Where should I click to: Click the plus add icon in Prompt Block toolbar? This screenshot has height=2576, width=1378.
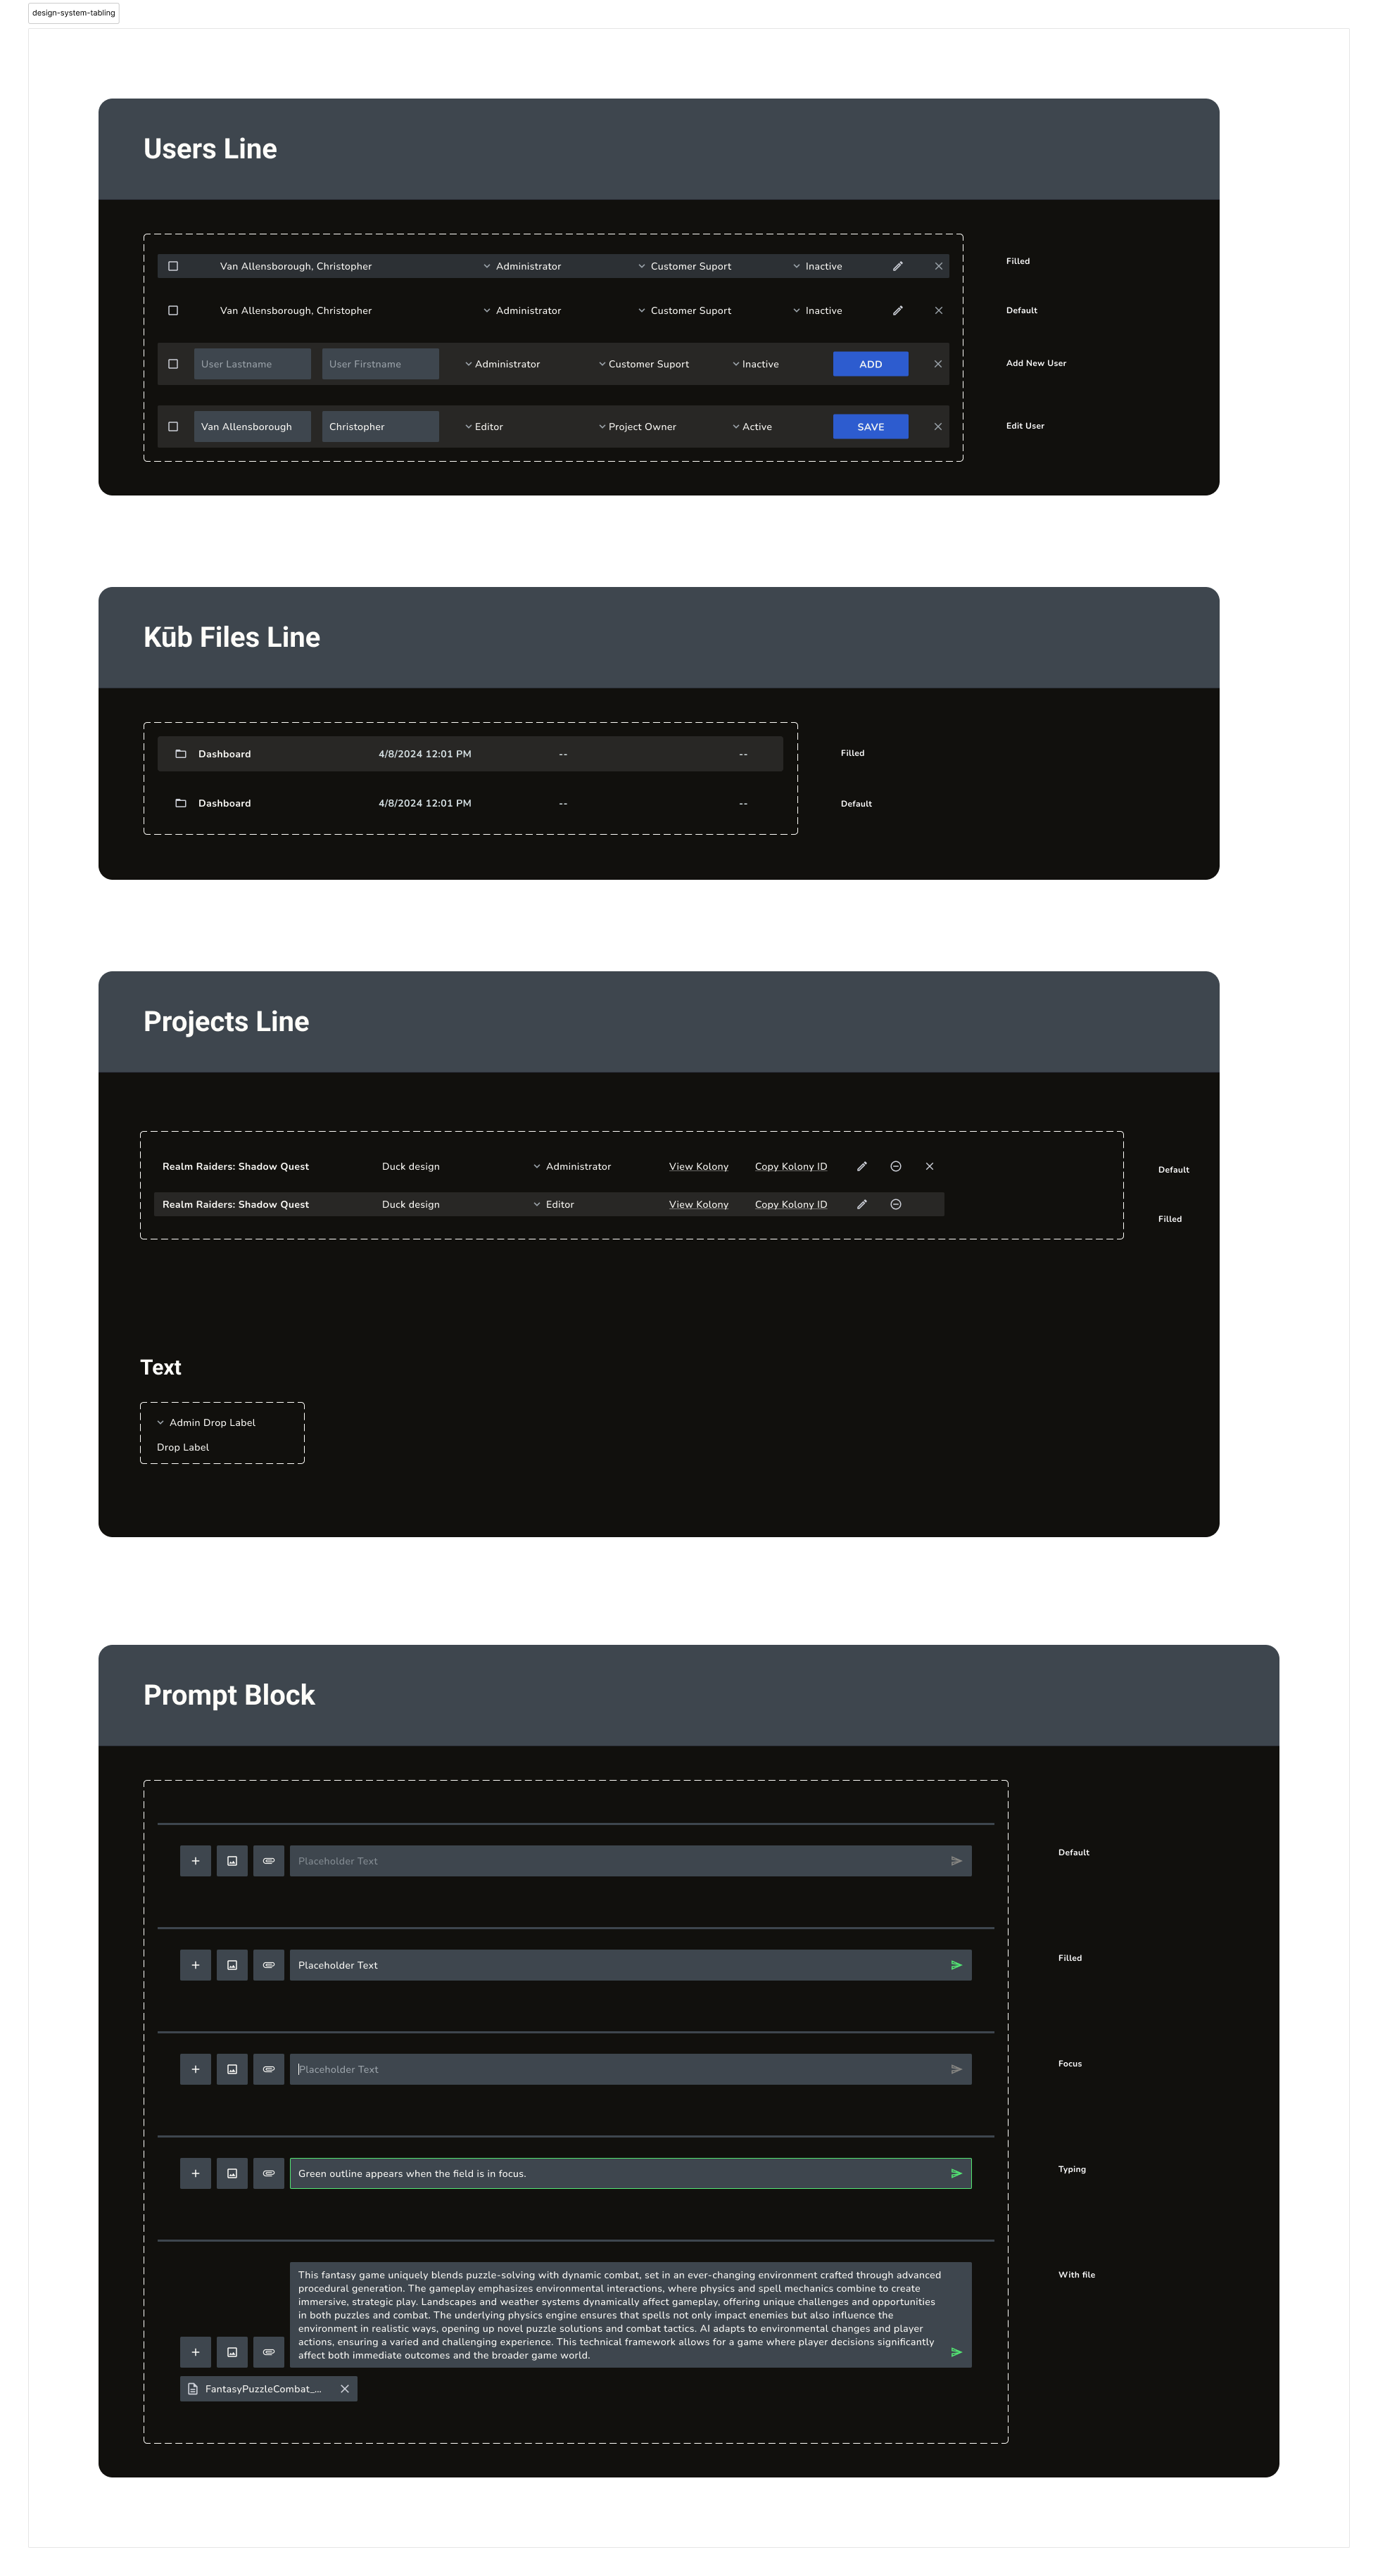tap(194, 1860)
